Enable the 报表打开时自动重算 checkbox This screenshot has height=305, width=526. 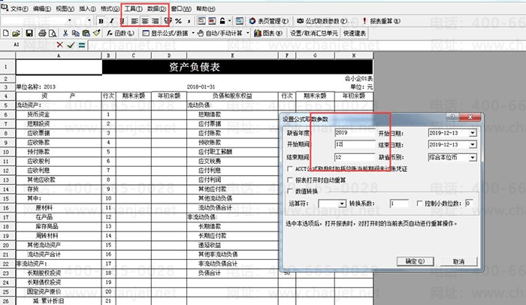point(291,180)
